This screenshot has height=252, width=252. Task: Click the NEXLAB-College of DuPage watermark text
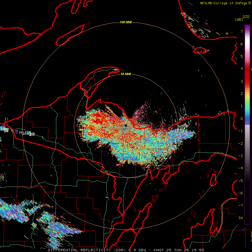pos(223,3)
